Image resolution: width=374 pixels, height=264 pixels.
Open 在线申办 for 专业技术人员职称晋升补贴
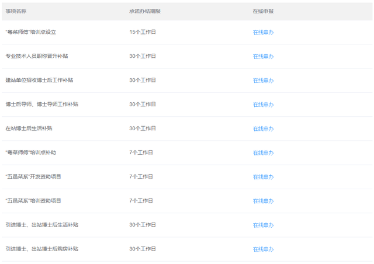tap(263, 56)
